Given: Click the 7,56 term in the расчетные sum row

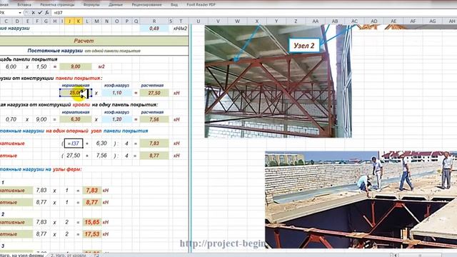Looking at the screenshot, I should (101, 156).
